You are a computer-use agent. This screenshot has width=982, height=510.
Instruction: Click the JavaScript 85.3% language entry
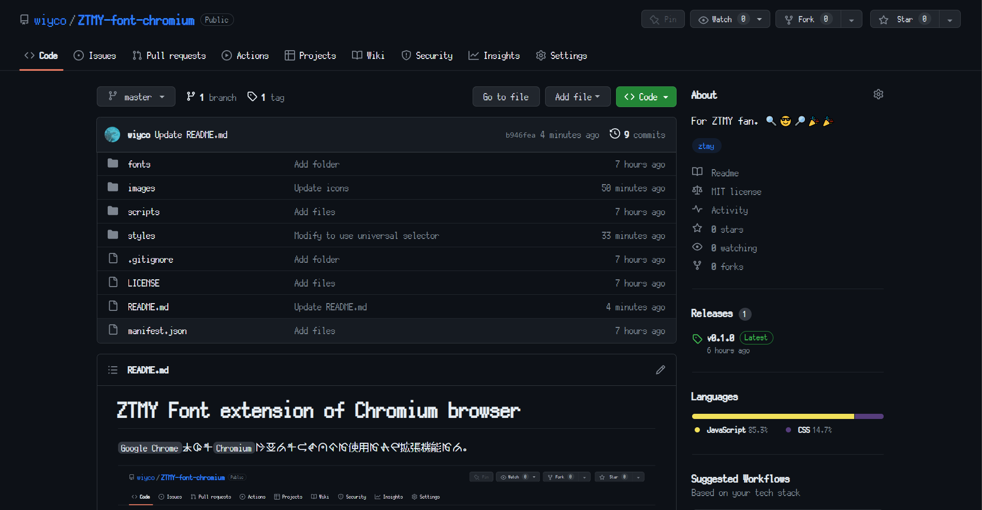click(731, 430)
